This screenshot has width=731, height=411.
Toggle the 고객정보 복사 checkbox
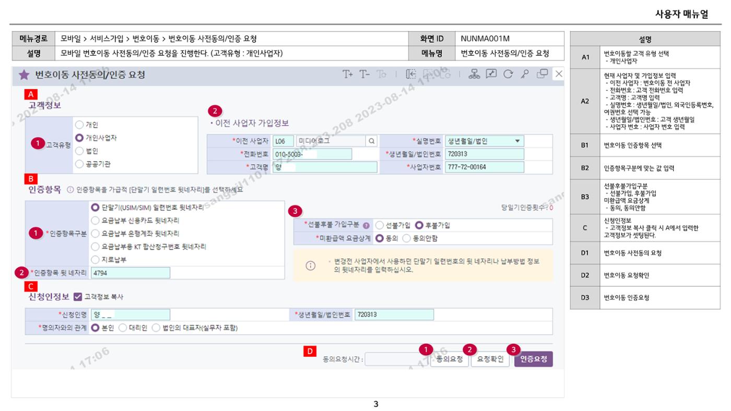coord(78,297)
